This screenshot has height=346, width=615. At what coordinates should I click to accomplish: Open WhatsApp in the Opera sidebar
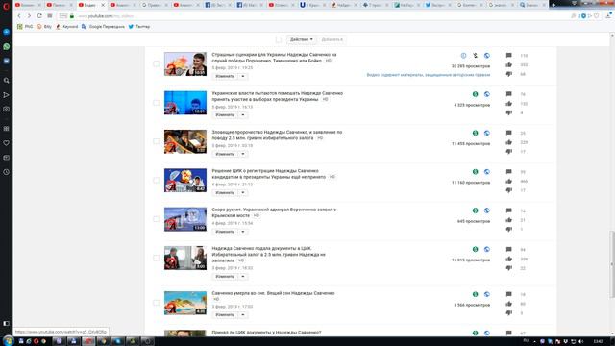point(7,46)
